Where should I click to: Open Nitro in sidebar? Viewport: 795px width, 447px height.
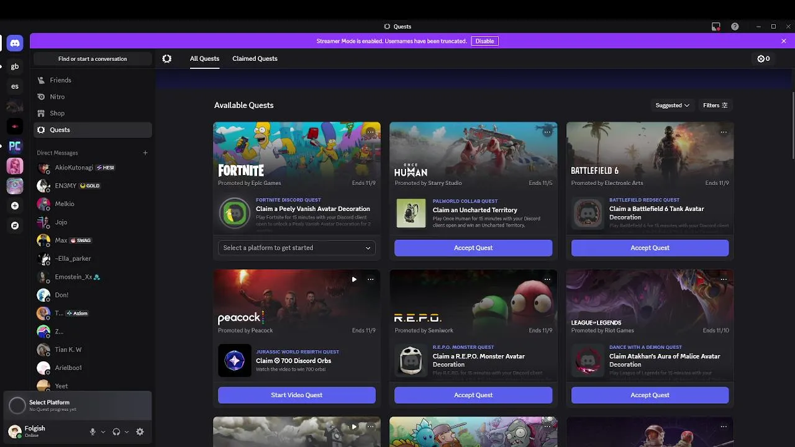pyautogui.click(x=93, y=97)
